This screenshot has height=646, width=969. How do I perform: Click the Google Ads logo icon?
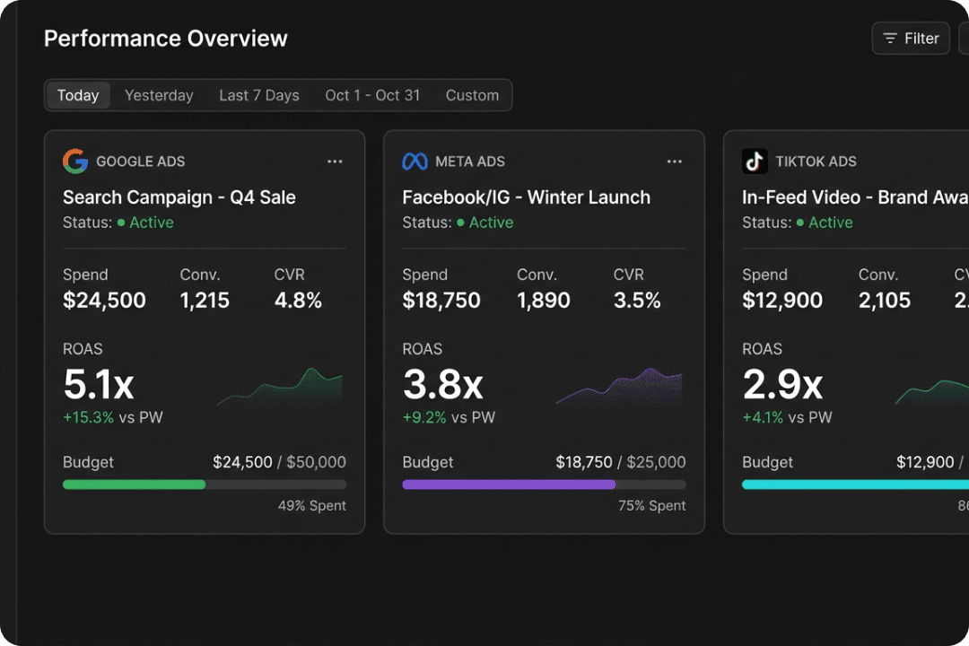pos(75,161)
